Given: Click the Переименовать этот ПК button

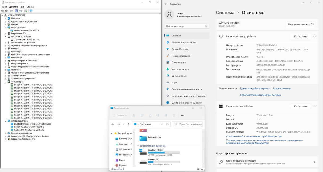Looking at the screenshot, I should point(300,24).
